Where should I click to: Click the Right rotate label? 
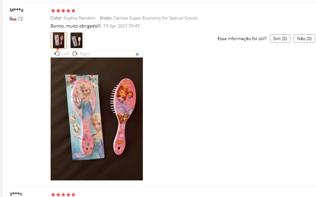85,54
